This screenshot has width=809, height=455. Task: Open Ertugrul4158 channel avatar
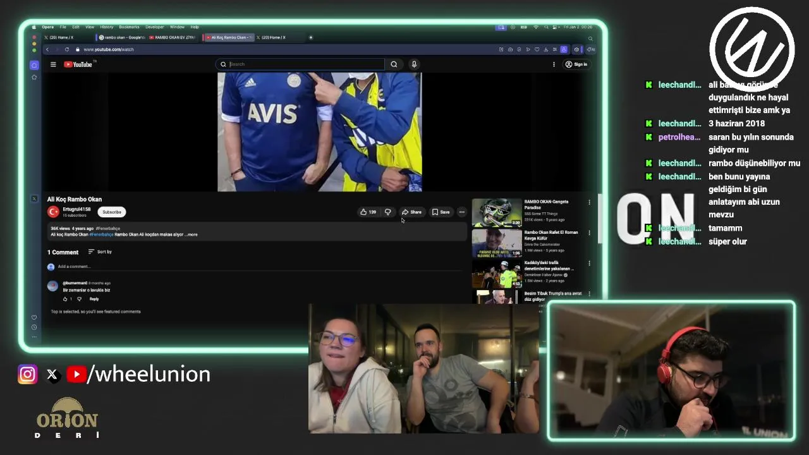click(x=53, y=212)
